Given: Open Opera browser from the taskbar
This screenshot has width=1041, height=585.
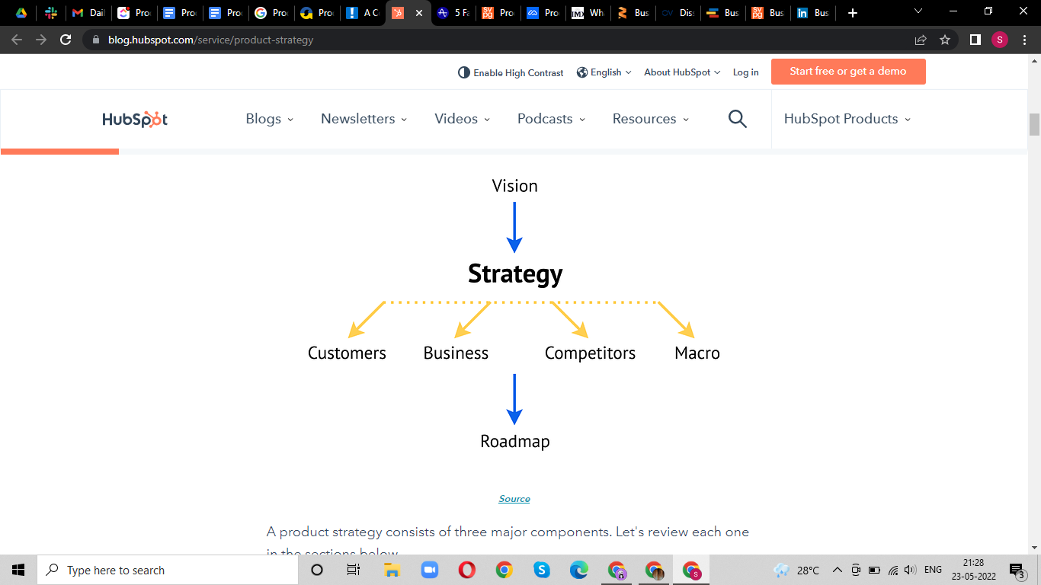Looking at the screenshot, I should click(x=466, y=570).
